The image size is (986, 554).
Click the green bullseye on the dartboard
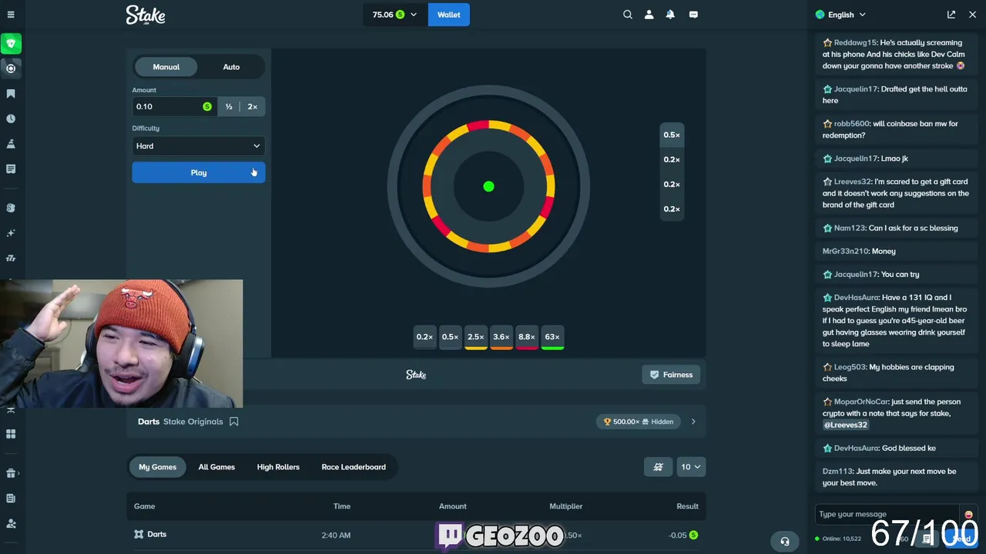click(488, 186)
